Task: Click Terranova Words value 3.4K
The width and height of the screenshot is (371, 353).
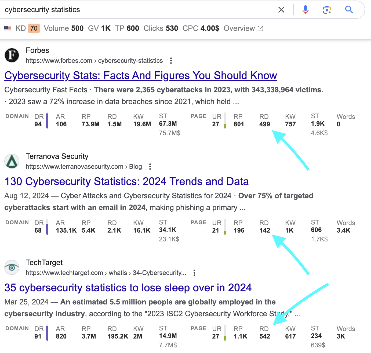Action: coord(344,230)
